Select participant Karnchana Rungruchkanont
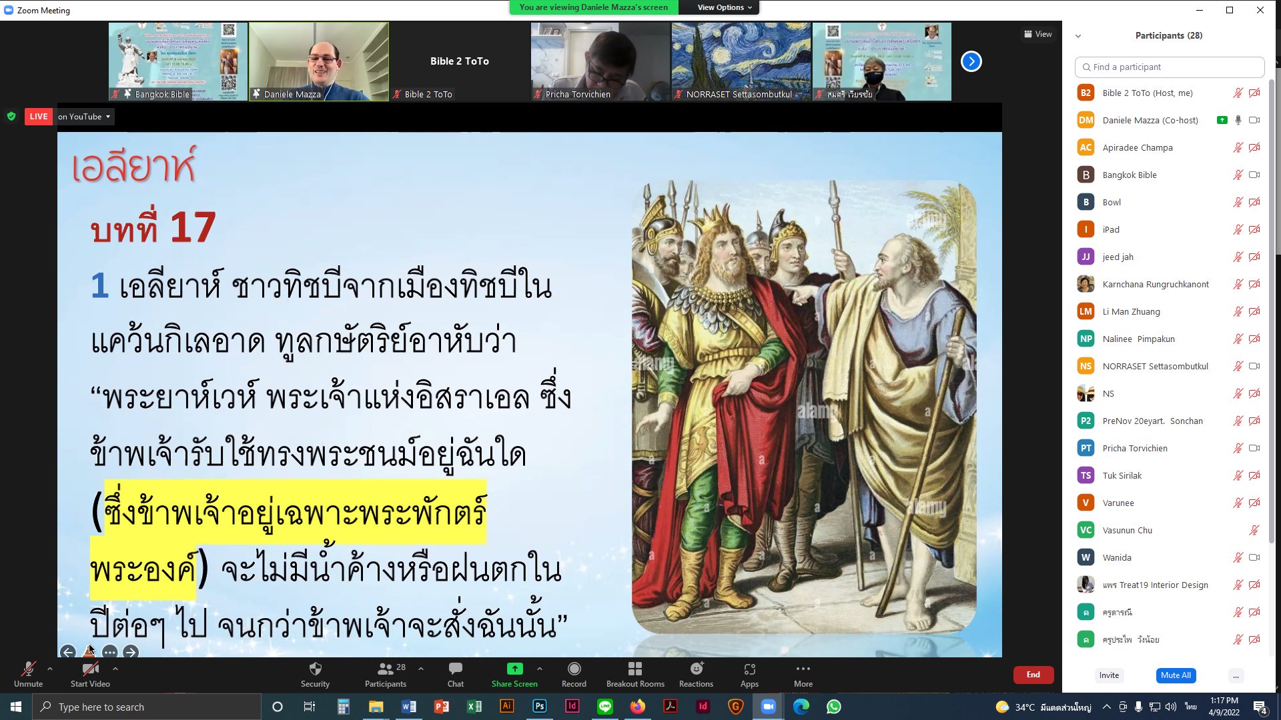 tap(1169, 284)
